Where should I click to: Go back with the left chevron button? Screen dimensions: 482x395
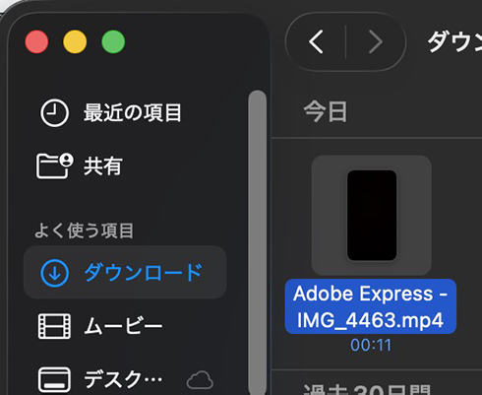coord(316,41)
